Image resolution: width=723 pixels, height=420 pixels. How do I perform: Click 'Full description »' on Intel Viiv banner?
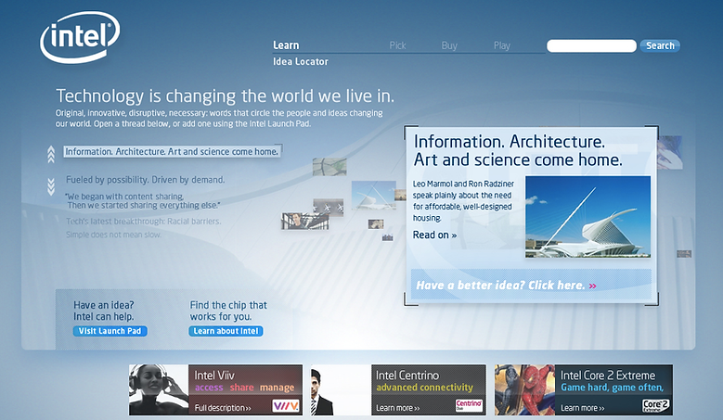click(x=223, y=408)
